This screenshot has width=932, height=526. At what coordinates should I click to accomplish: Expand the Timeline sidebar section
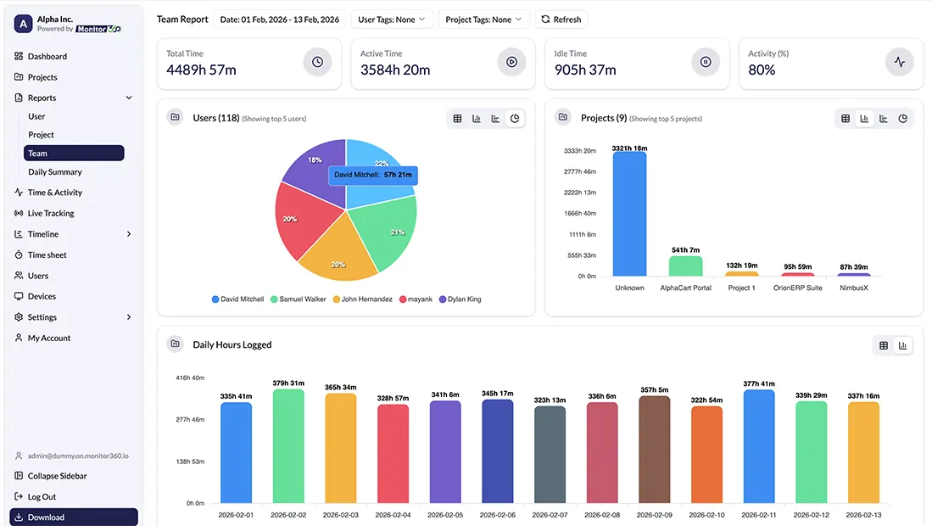[x=41, y=233]
